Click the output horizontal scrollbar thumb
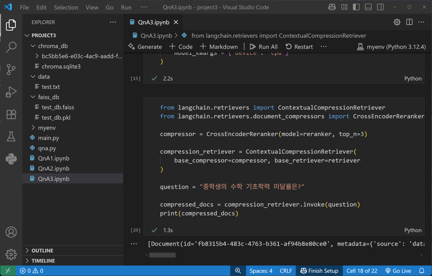The width and height of the screenshot is (432, 276). coord(162,255)
